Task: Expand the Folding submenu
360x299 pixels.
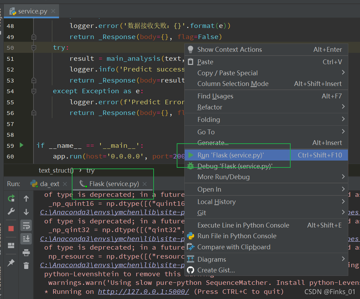Action: pyautogui.click(x=266, y=120)
